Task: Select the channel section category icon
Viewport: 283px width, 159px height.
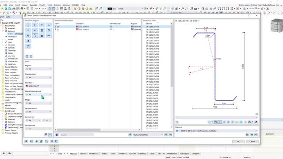Action: 35,25
